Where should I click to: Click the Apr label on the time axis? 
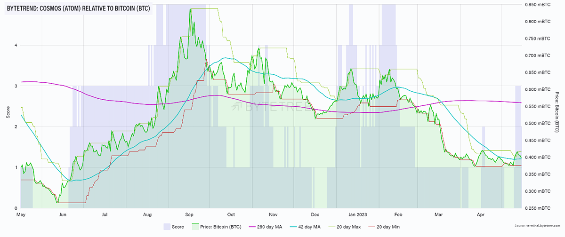(x=482, y=214)
